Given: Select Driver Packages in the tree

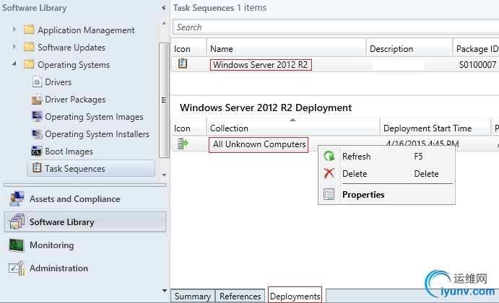Looking at the screenshot, I should [75, 100].
